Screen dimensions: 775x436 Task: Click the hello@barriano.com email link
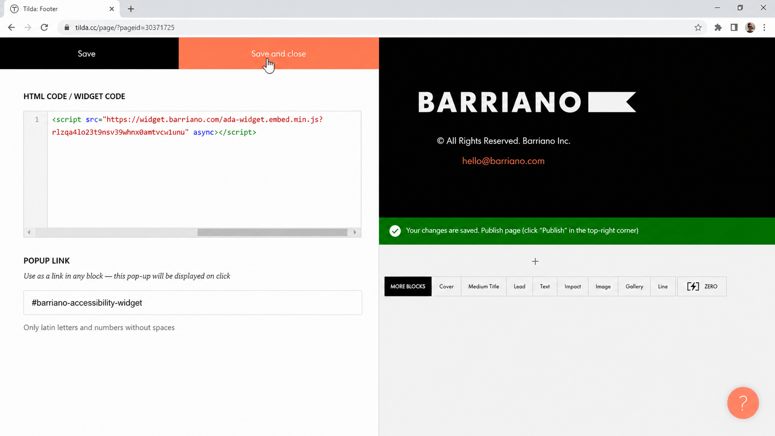point(503,161)
